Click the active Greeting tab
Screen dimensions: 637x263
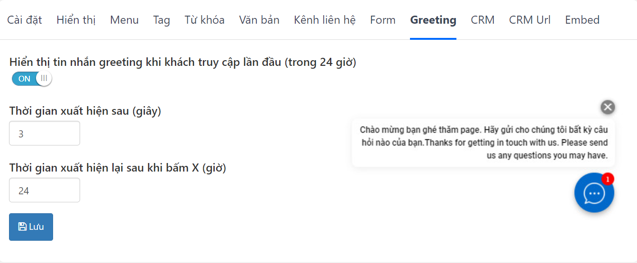coord(433,20)
